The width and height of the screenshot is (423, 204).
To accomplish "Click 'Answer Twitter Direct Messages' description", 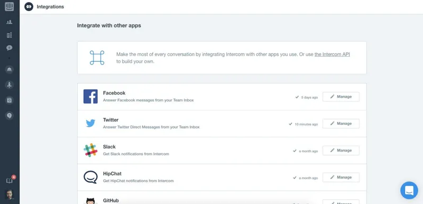I will pos(151,127).
